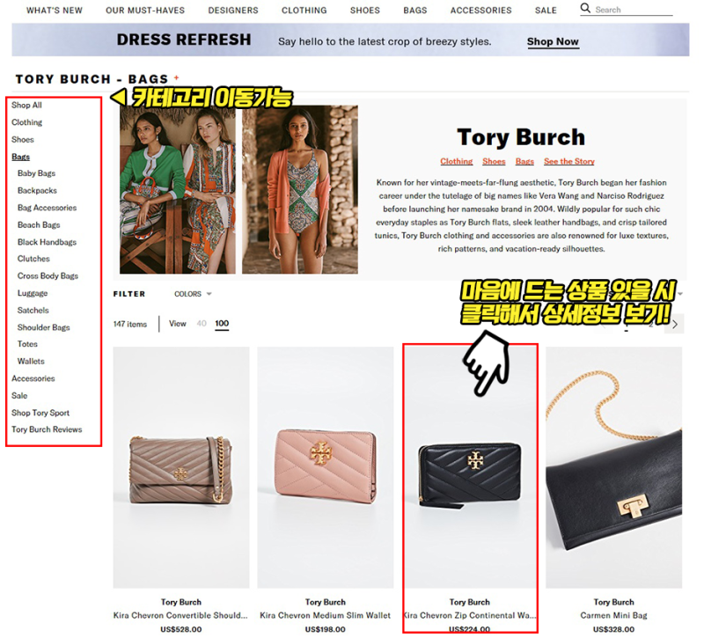This screenshot has width=704, height=638.
Task: Set view to 100 items
Action: pos(222,324)
